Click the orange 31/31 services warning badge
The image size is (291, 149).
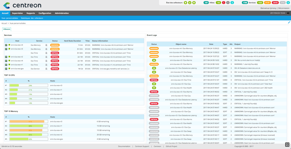click(x=268, y=2)
